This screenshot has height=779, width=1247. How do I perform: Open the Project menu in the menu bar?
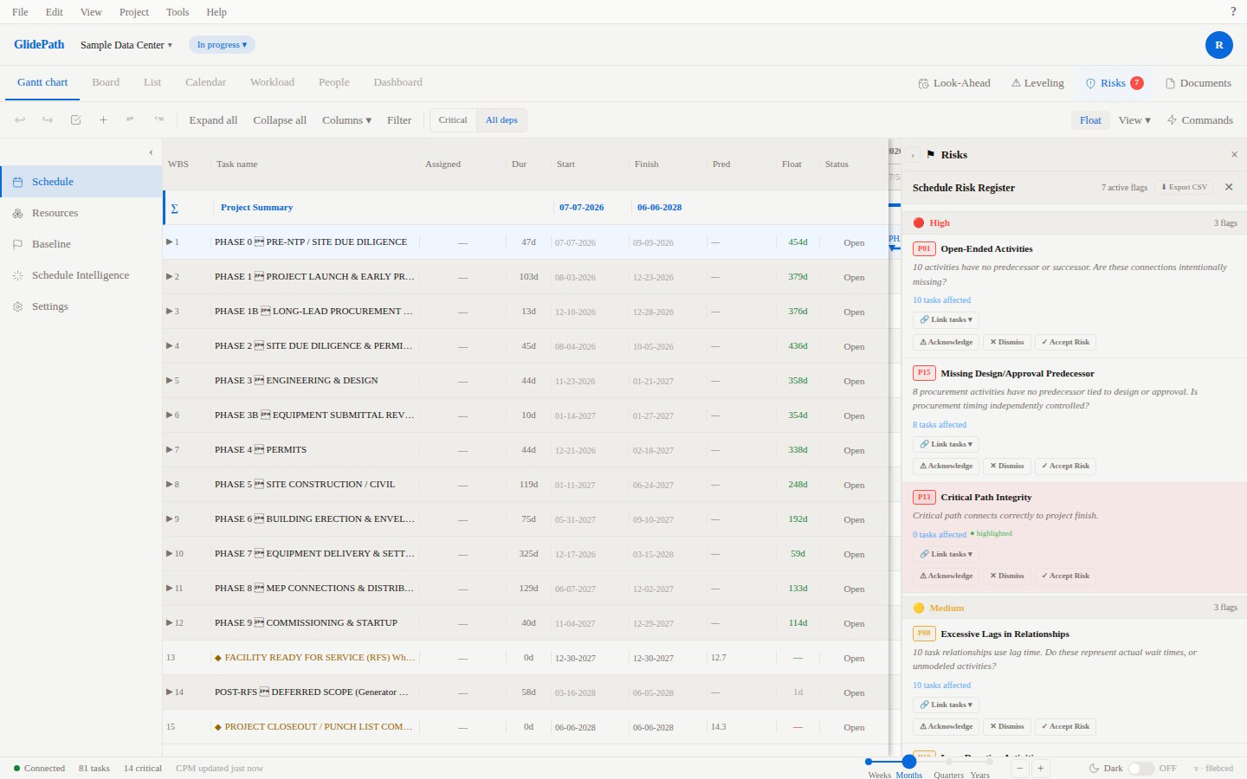coord(134,12)
